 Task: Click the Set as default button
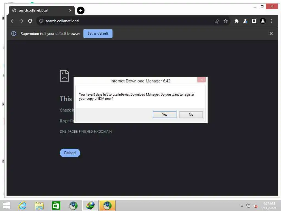click(98, 34)
